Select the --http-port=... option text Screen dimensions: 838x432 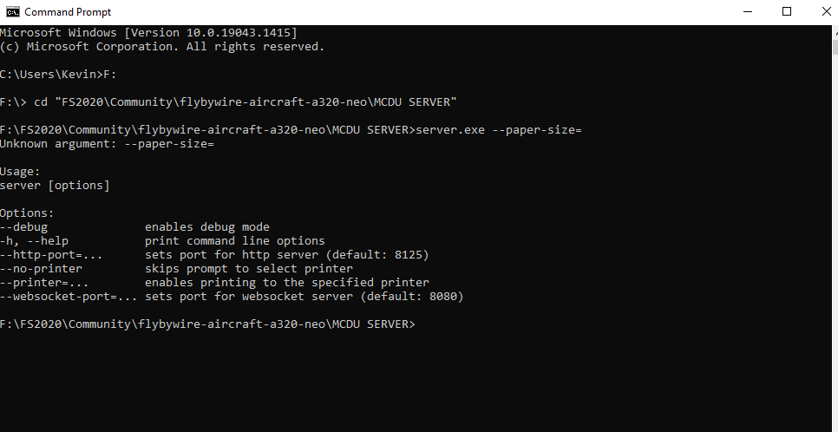click(51, 254)
